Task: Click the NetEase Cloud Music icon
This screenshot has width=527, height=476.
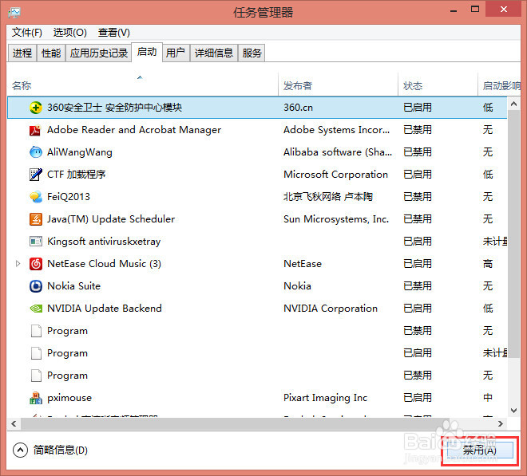Action: pyautogui.click(x=36, y=264)
